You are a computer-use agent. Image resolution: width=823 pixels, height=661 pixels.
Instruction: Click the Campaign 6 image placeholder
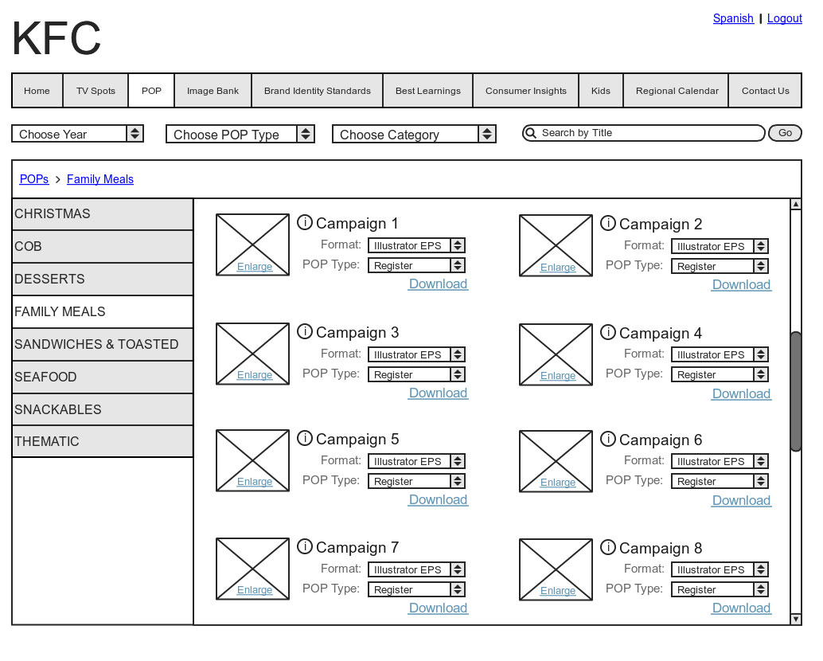click(556, 461)
